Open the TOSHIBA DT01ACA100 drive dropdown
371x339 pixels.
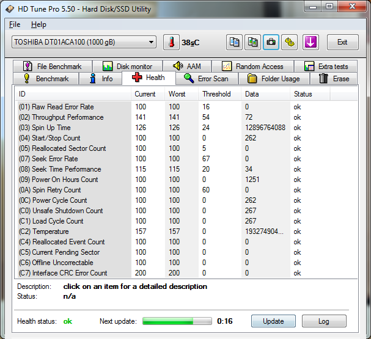tap(84, 42)
